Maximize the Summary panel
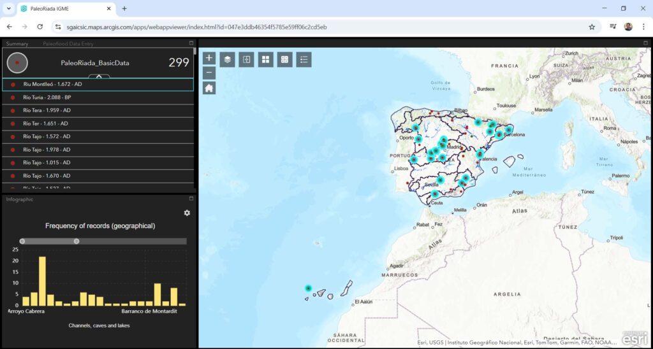Screen dimensions: 653x349 191,43
